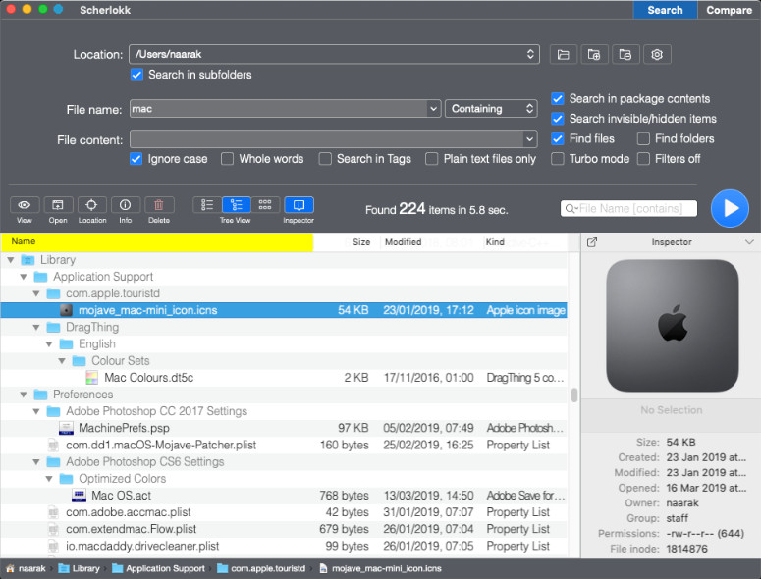Sort results by the Name column
761x579 pixels.
click(x=157, y=242)
